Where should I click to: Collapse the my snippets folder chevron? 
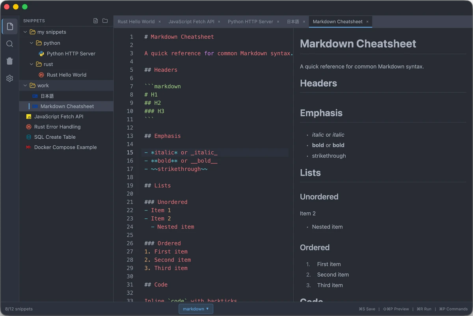25,32
